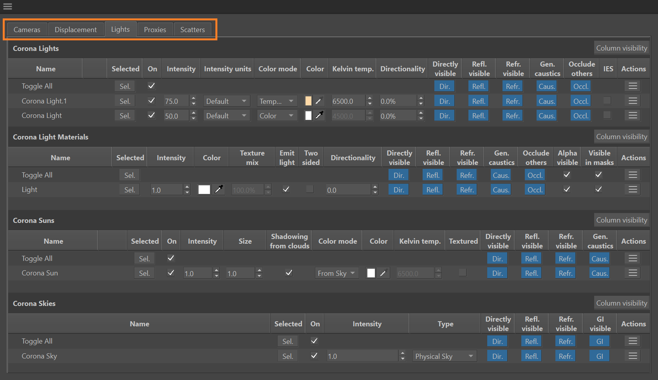Toggle Caus. for Corona Light row
Screen dimensions: 658x380
[x=547, y=116]
